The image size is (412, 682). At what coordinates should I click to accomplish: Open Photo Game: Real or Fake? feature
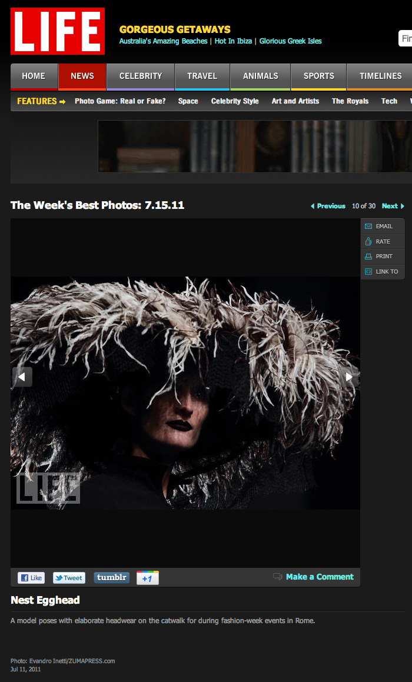click(120, 101)
